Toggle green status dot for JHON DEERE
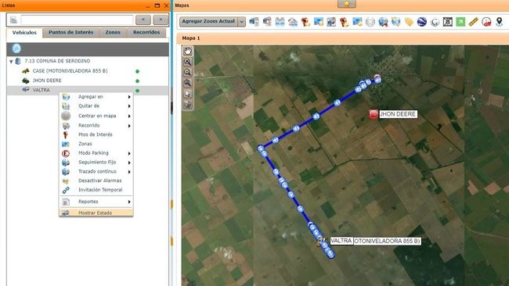The height and width of the screenshot is (286, 509). (x=137, y=81)
